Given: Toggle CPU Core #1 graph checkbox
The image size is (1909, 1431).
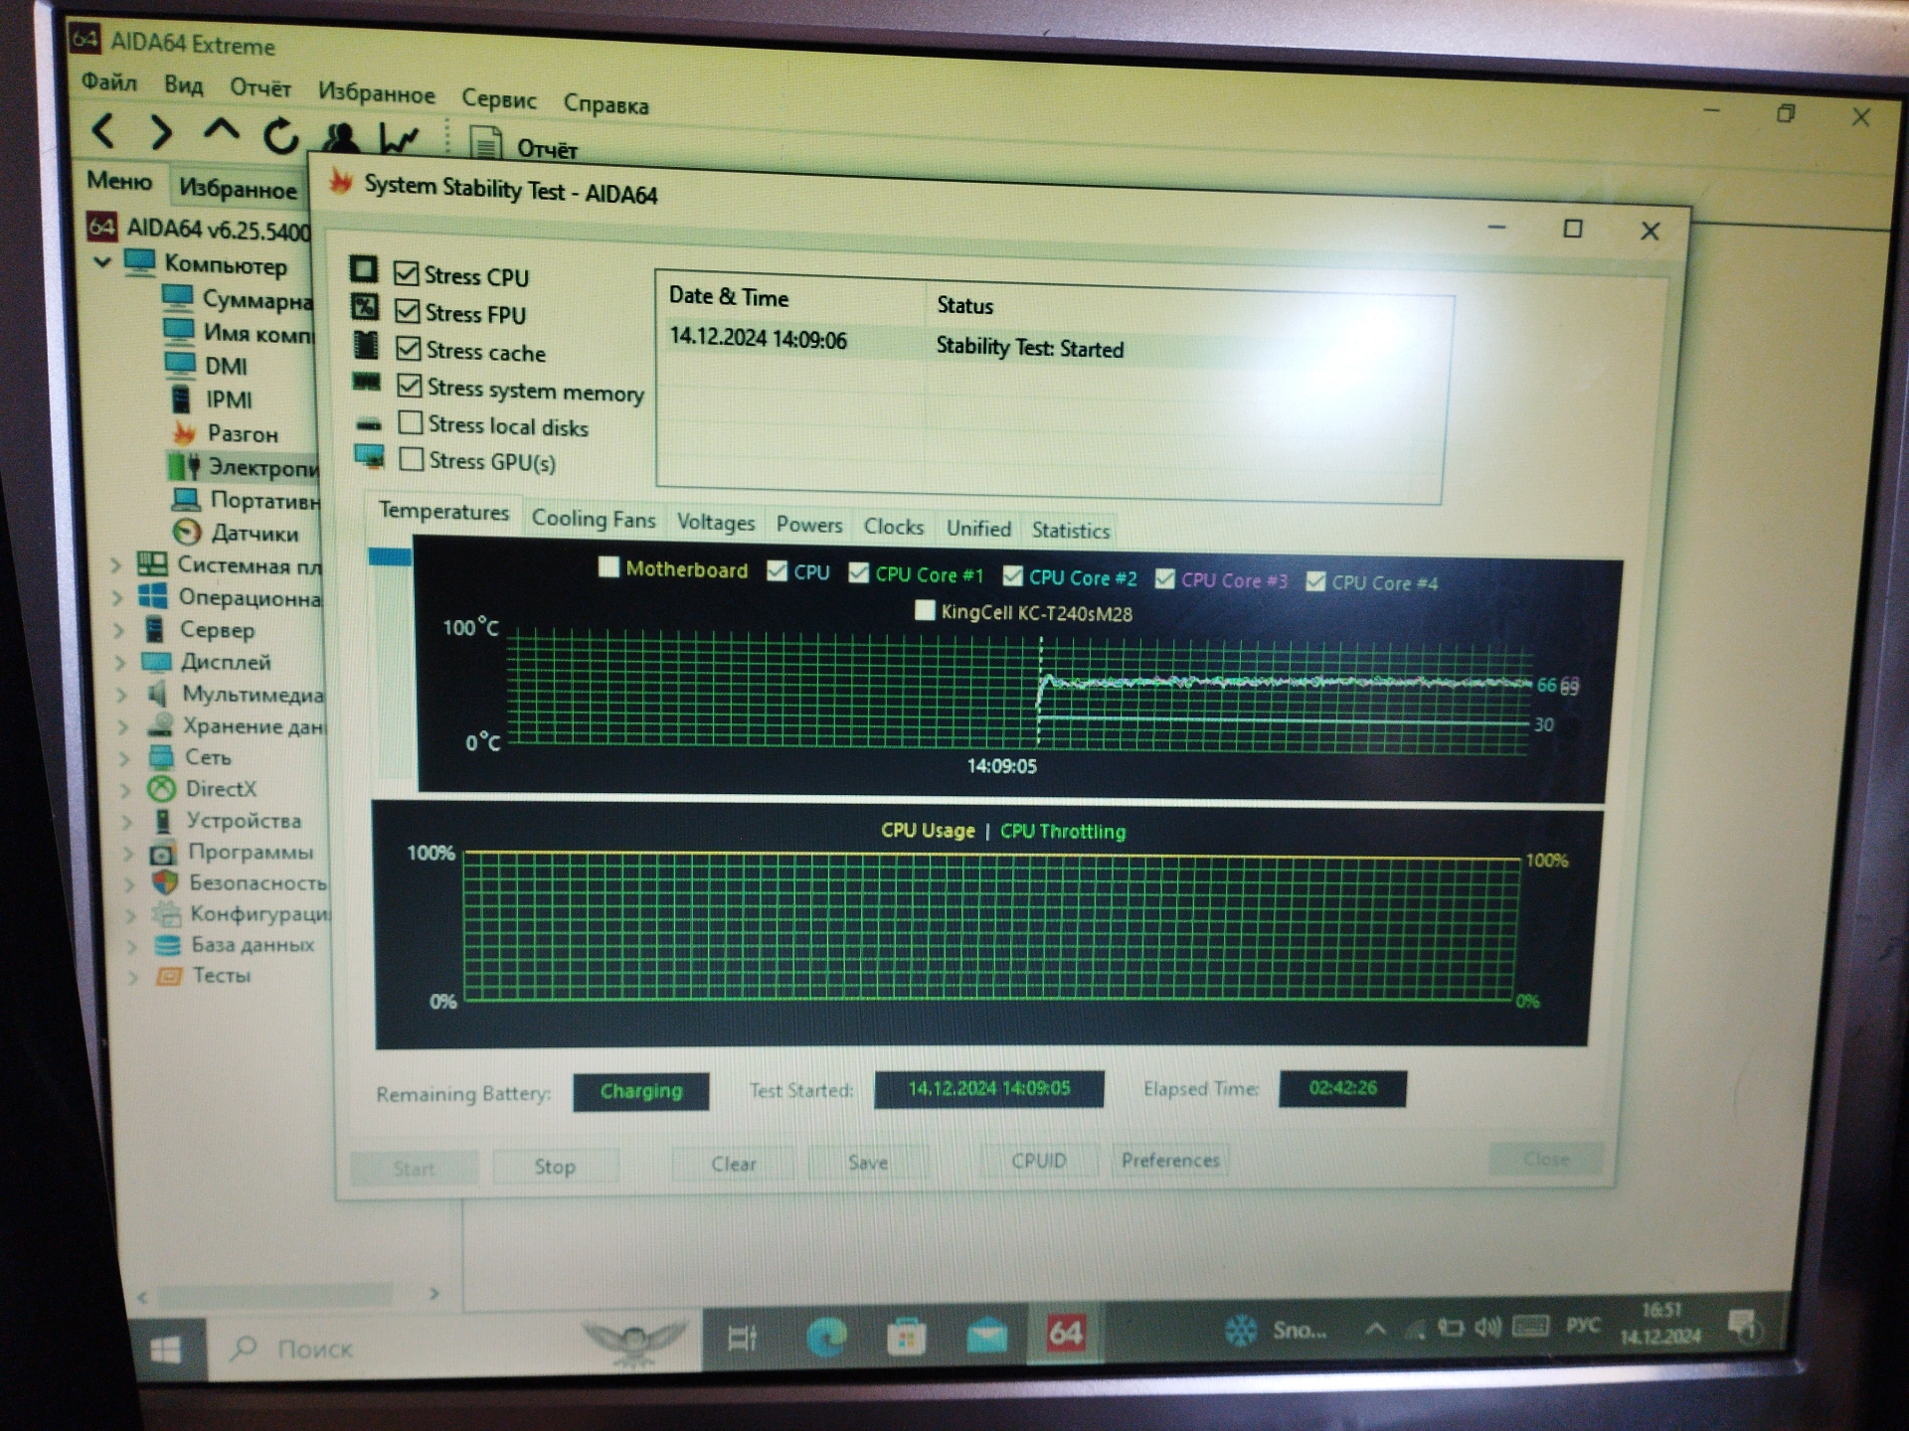Looking at the screenshot, I should (x=858, y=572).
